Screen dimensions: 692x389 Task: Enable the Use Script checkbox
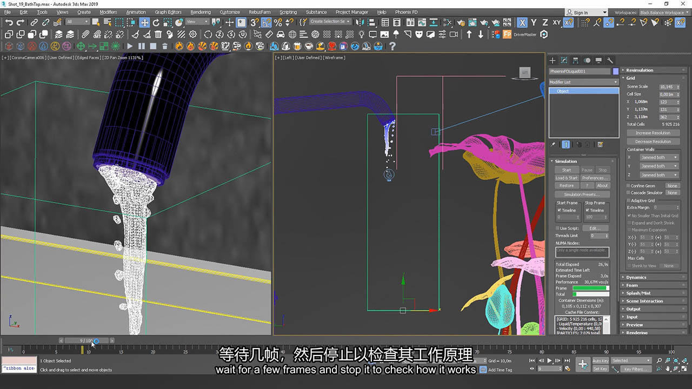point(557,228)
